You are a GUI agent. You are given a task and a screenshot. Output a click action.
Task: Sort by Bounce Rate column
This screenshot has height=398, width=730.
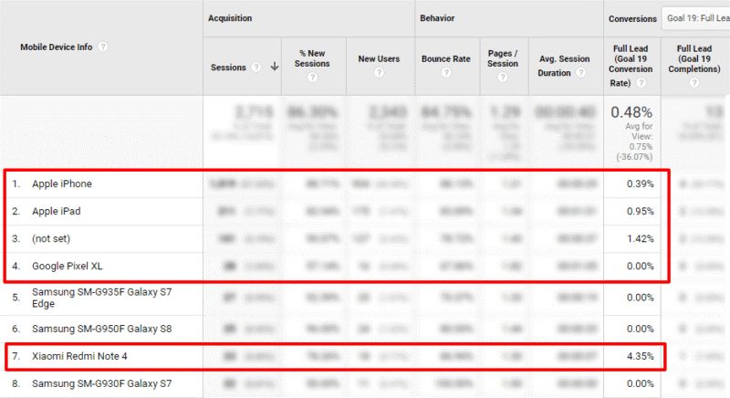pyautogui.click(x=446, y=58)
